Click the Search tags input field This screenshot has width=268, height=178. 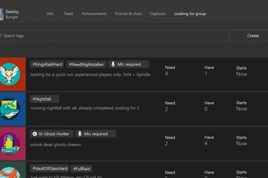click(114, 36)
